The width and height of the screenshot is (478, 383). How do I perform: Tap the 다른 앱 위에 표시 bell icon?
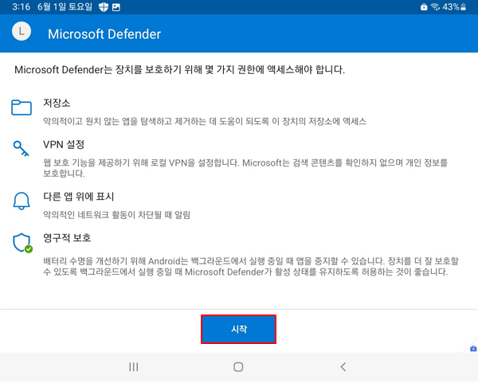pos(22,201)
